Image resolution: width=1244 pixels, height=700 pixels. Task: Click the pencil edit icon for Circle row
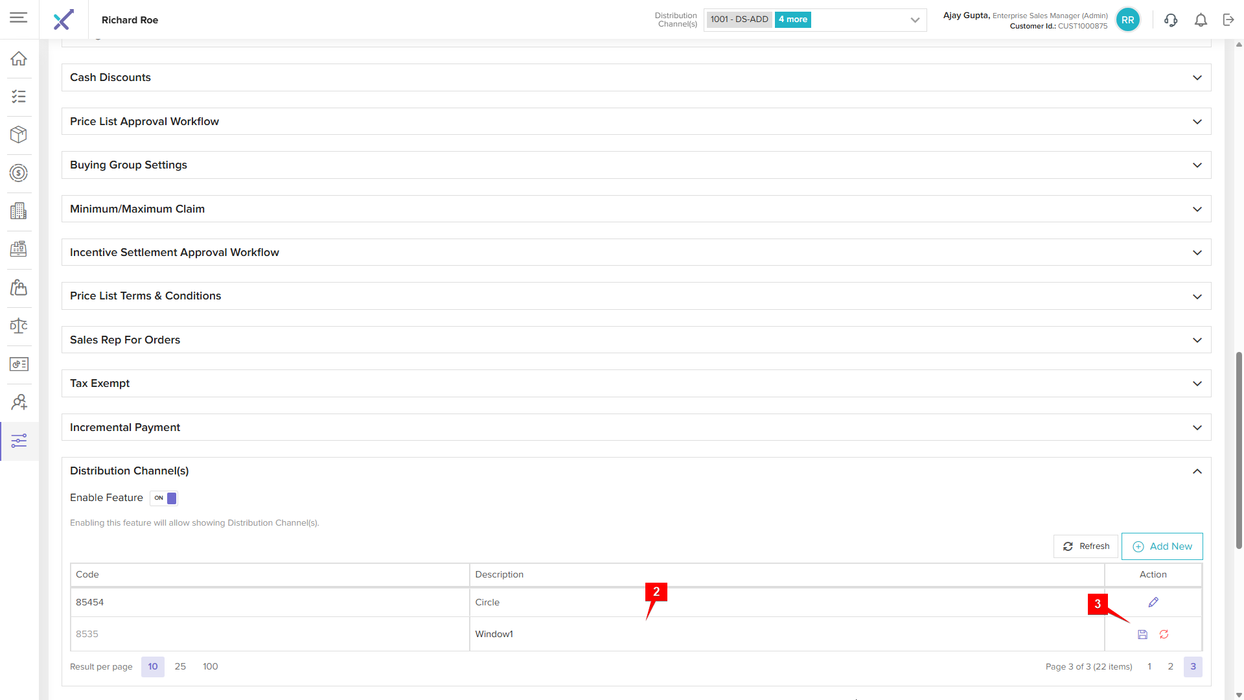pos(1153,602)
